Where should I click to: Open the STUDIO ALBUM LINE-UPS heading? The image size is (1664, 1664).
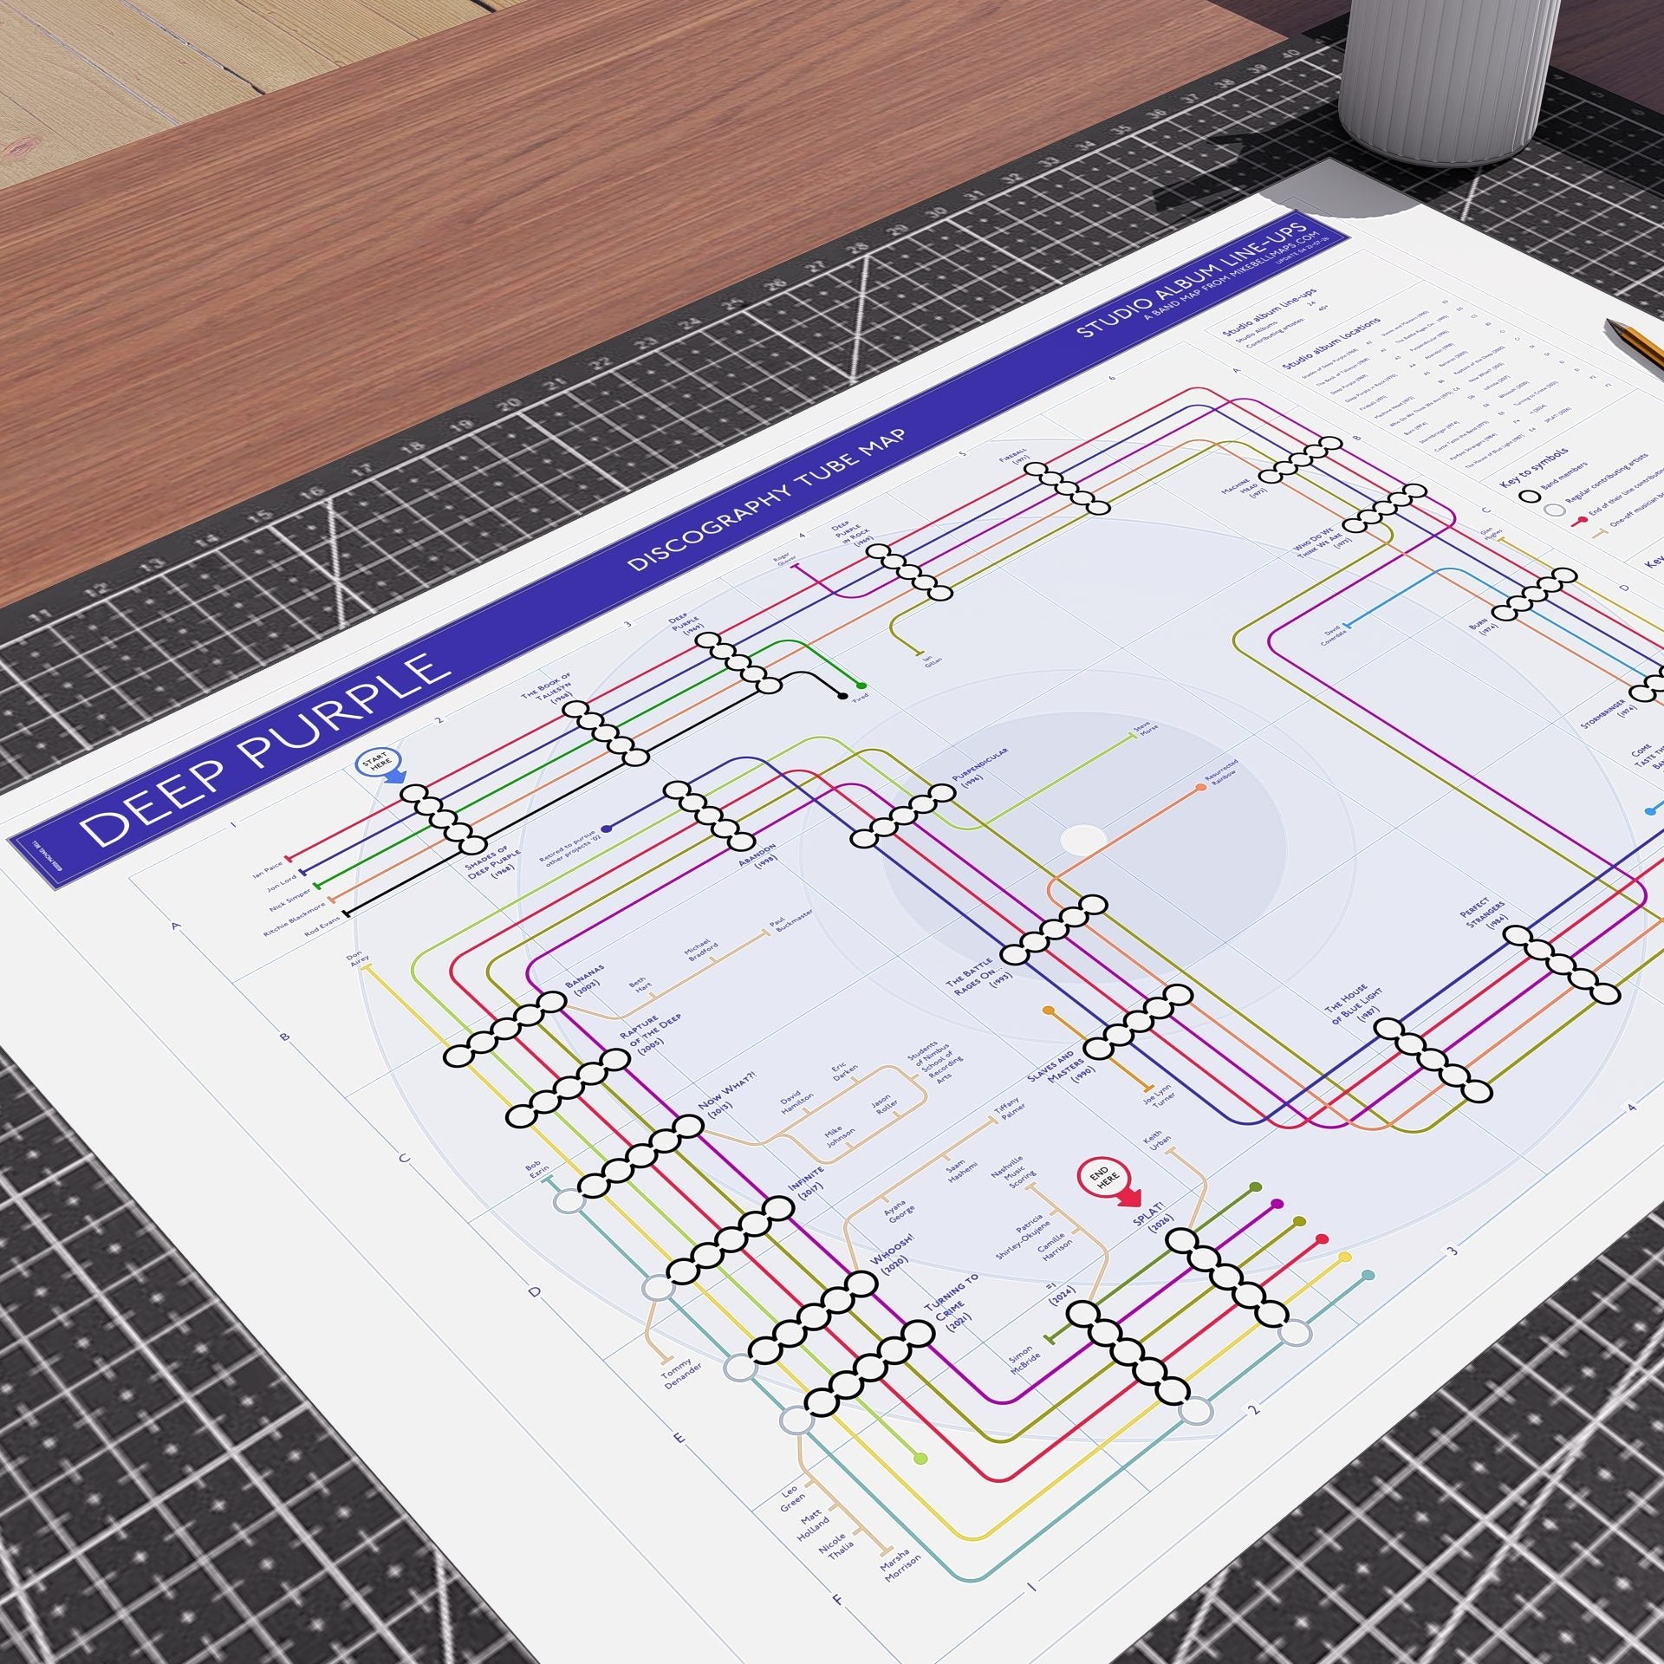pyautogui.click(x=1191, y=281)
